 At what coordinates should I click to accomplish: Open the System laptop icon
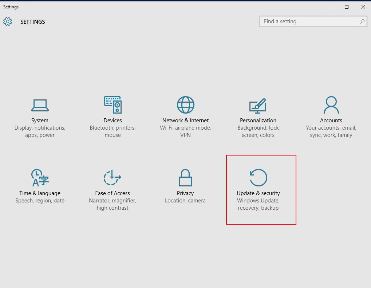click(40, 105)
